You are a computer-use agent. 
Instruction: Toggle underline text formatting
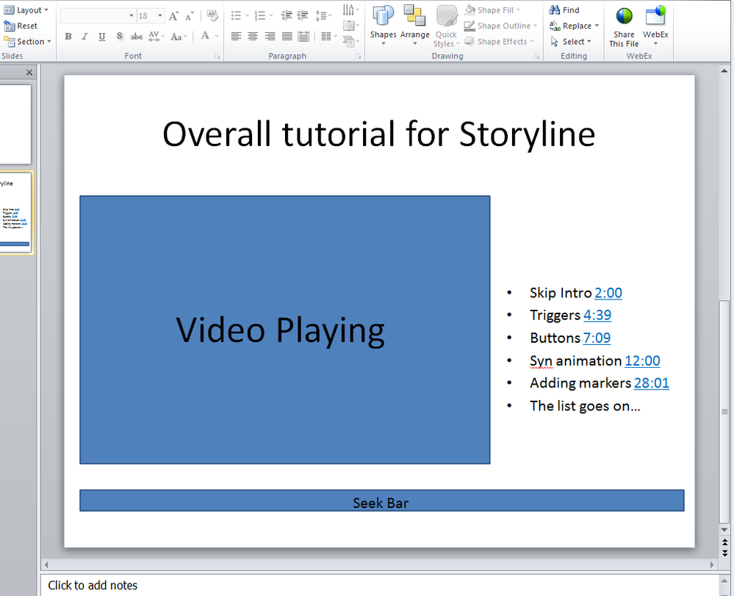point(101,37)
